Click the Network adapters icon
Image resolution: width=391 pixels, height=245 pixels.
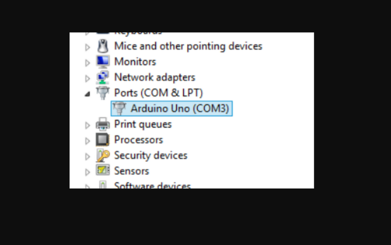coord(103,77)
